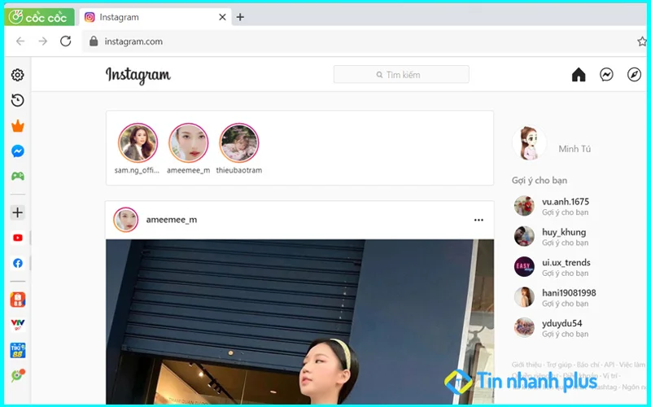Screen dimensions: 651x407
Task: Add a sidebar shortcut with plus icon
Action: coord(17,212)
